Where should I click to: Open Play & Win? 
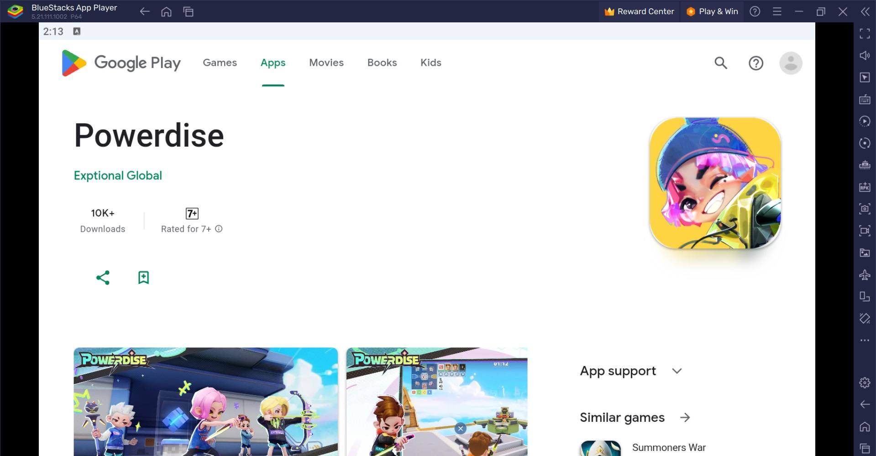[712, 11]
